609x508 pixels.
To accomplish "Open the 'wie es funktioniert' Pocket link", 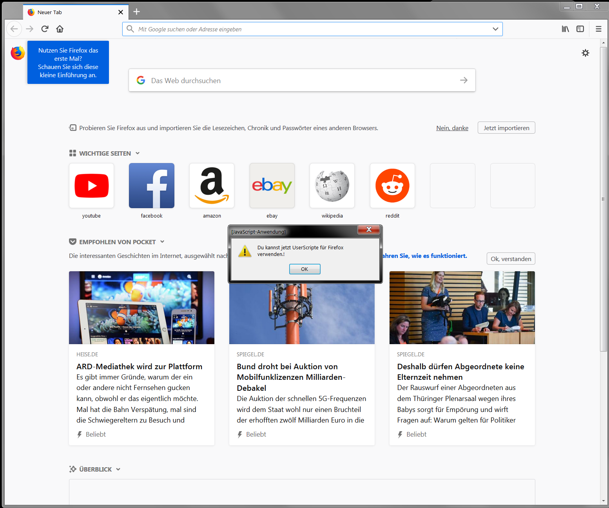I will point(424,256).
